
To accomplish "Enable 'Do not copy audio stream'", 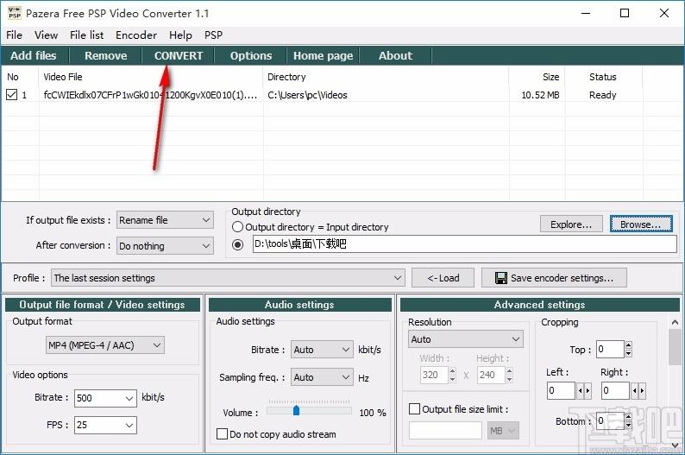I will [x=222, y=434].
